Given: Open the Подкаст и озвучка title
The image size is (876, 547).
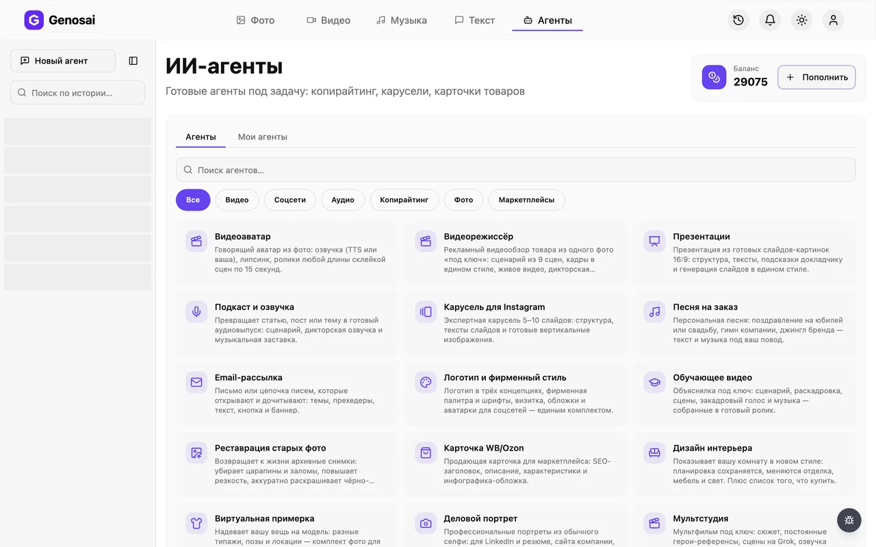Looking at the screenshot, I should coord(255,307).
